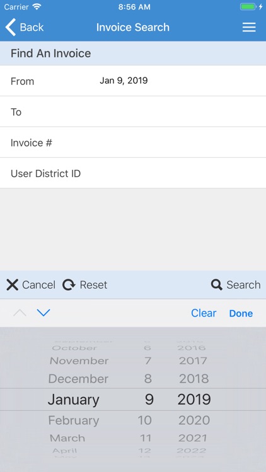The image size is (266, 472).
Task: Go to next field with down chevron
Action: click(43, 313)
